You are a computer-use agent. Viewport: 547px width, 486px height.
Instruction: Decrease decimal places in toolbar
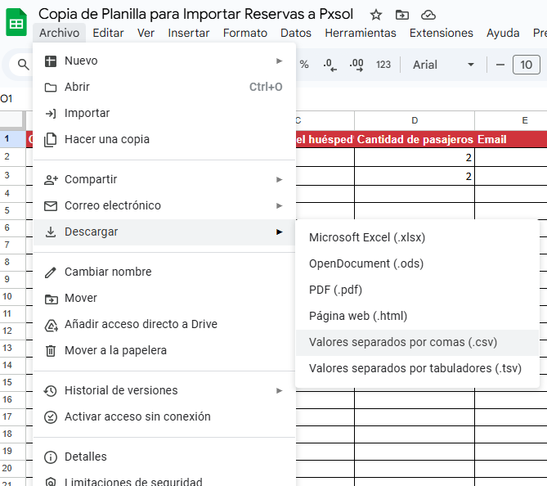(329, 65)
